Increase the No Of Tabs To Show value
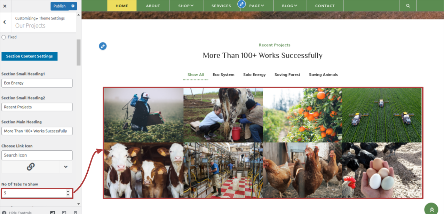The height and width of the screenshot is (214, 444). pyautogui.click(x=68, y=191)
